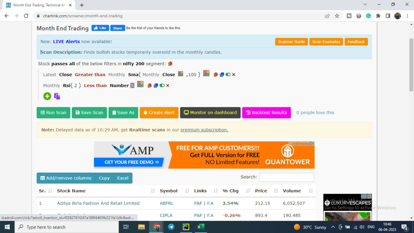
Task: Click Add/remove columns button
Action: pos(66,178)
